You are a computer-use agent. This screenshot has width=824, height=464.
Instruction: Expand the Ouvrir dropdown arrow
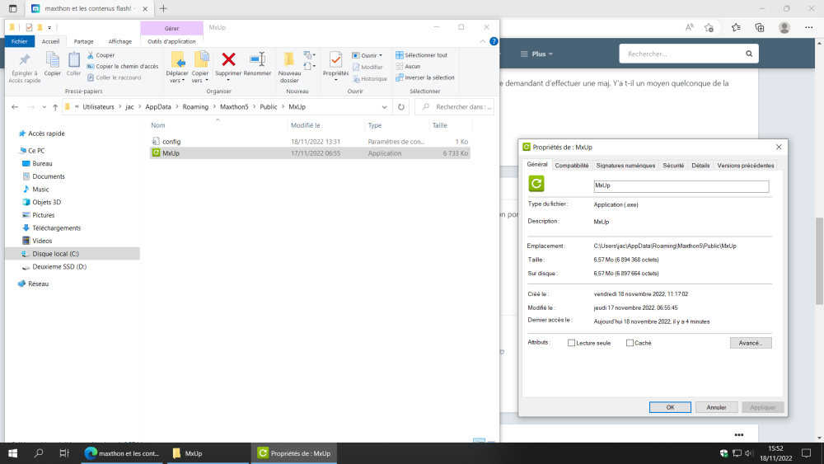[381, 55]
